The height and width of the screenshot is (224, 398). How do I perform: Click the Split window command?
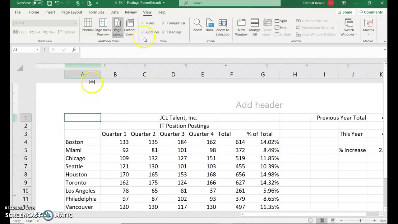pyautogui.click(x=281, y=21)
